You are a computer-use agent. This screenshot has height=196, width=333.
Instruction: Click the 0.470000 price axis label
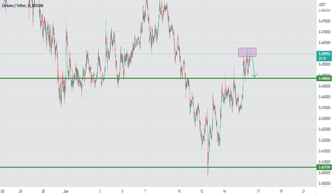click(324, 32)
